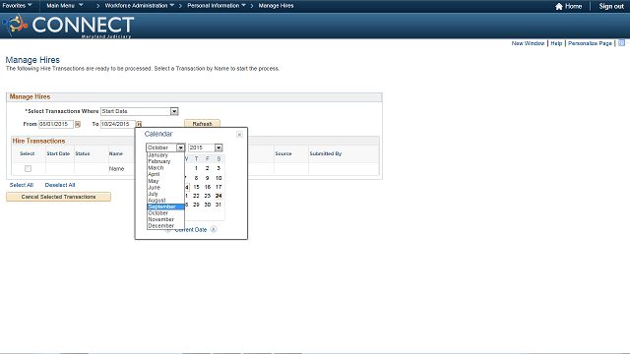The height and width of the screenshot is (354, 630).
Task: Choose July in month list
Action: (165, 194)
